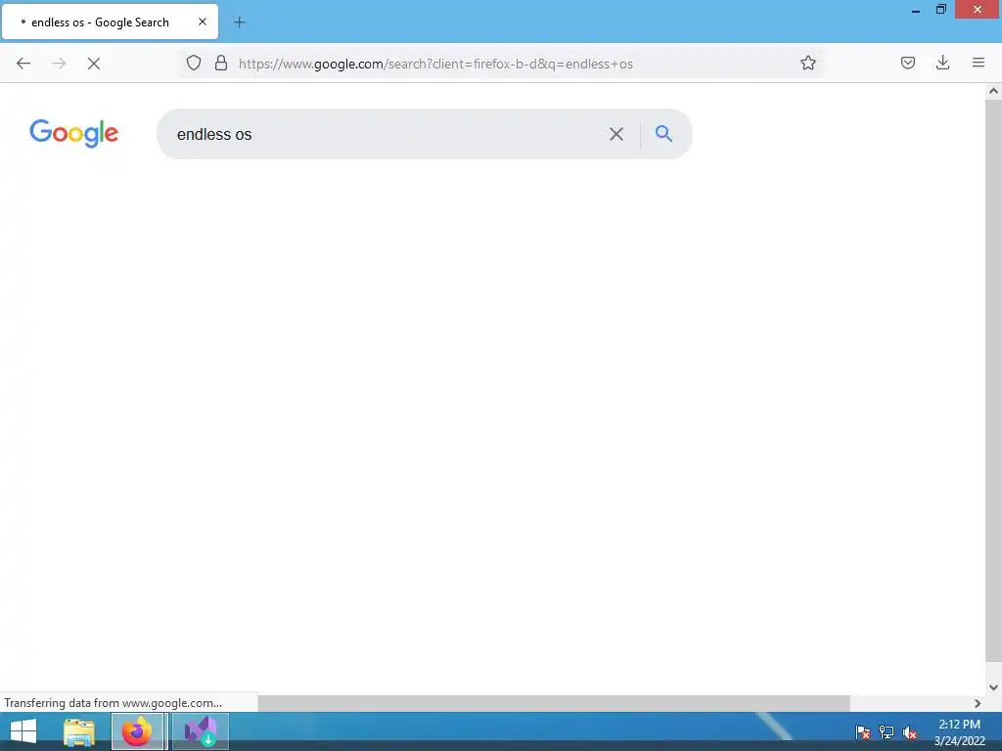1002x751 pixels.
Task: Open File Explorer from the taskbar
Action: (x=79, y=731)
